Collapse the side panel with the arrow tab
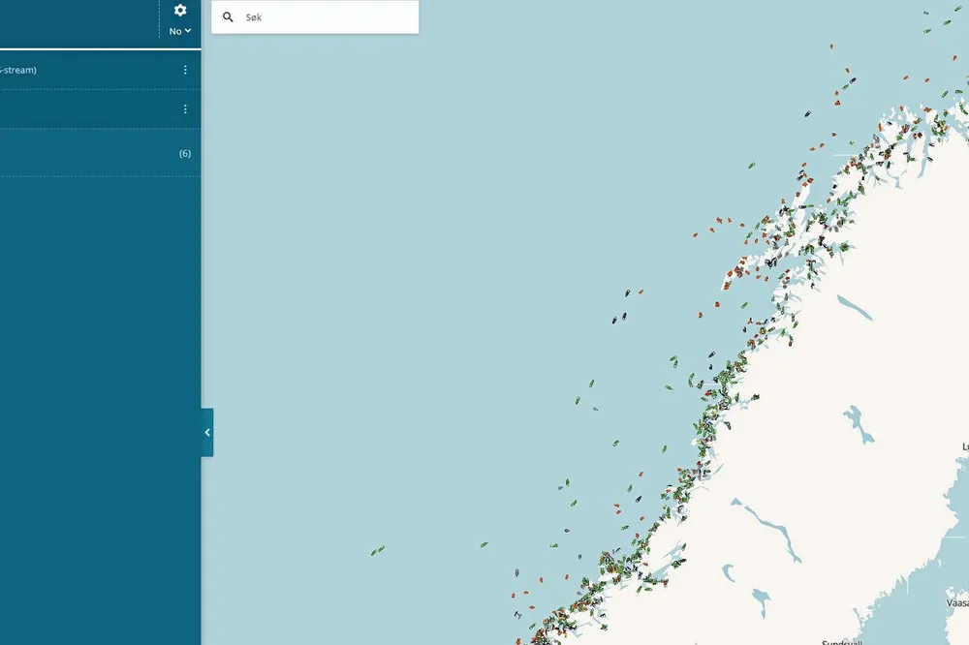This screenshot has width=969, height=645. 206,433
